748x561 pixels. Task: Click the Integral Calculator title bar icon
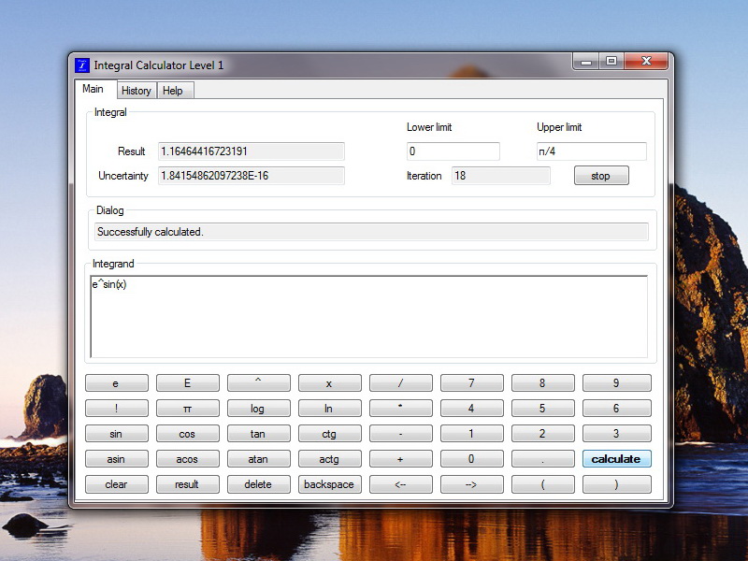[x=82, y=65]
